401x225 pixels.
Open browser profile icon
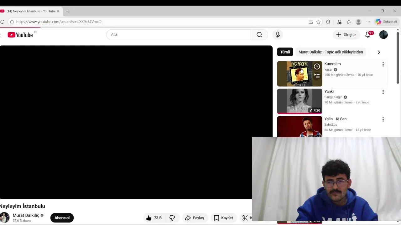click(358, 22)
